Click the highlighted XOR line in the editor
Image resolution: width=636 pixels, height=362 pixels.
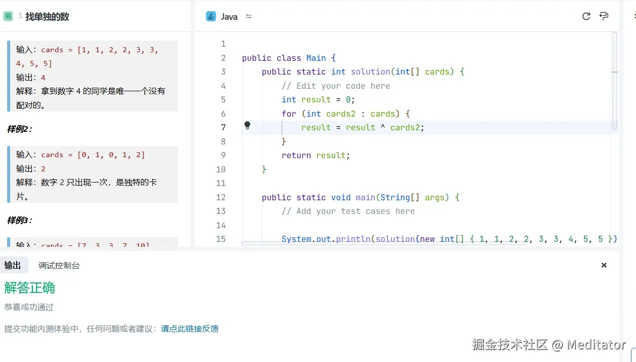click(363, 127)
